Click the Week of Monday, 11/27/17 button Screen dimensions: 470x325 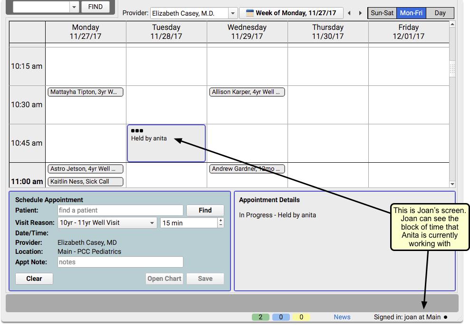[291, 13]
